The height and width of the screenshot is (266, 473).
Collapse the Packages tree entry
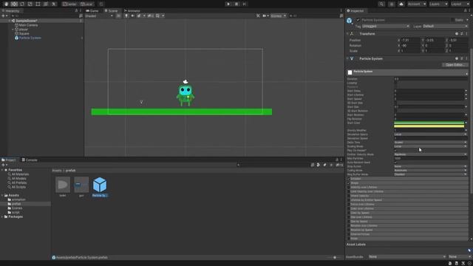tap(2, 216)
